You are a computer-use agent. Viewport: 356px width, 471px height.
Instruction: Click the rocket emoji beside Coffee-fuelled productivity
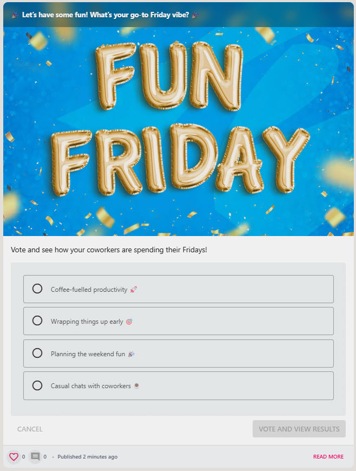(x=134, y=290)
